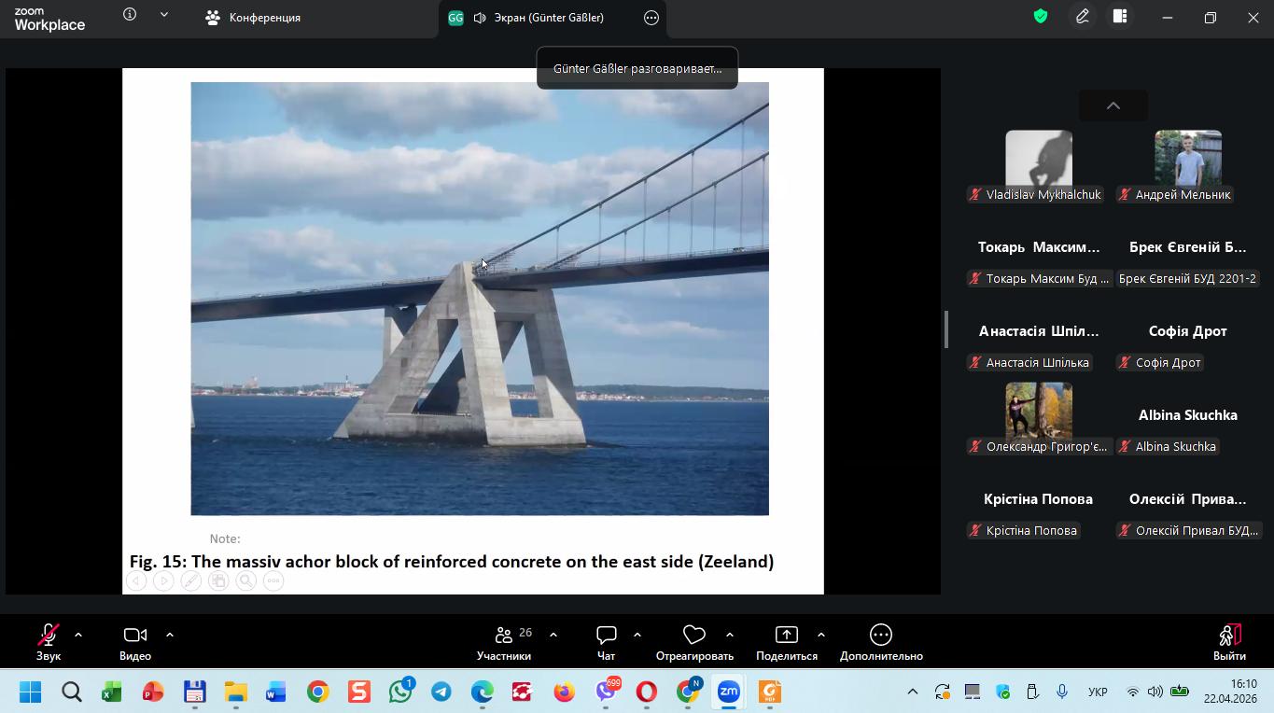Leave the meeting via Выйти
The width and height of the screenshot is (1274, 713).
point(1228,642)
